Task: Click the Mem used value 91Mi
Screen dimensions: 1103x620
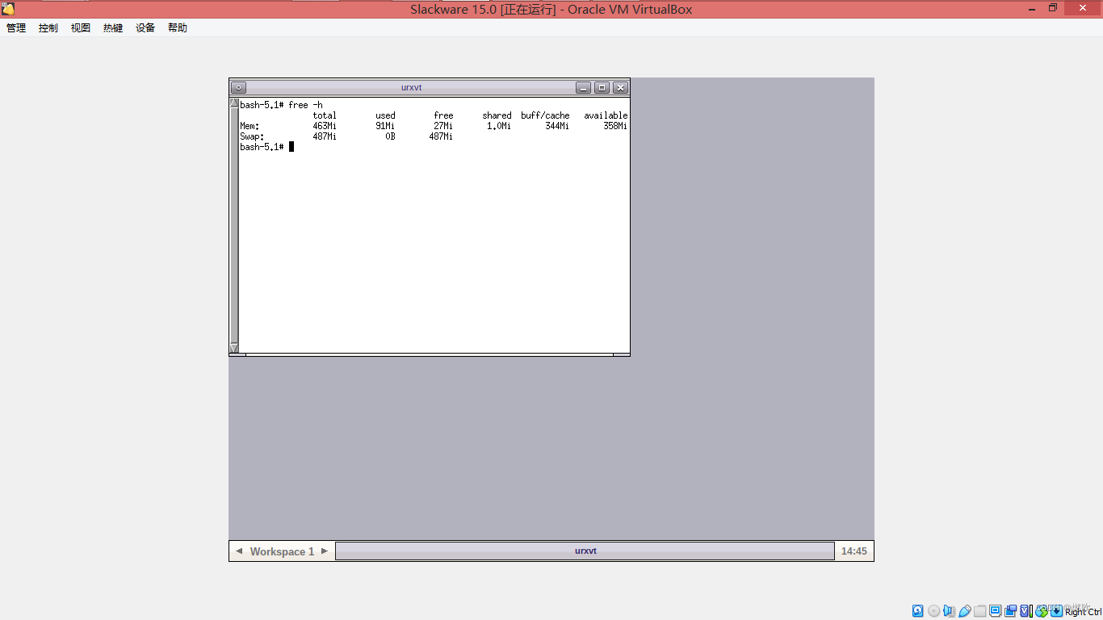Action: pos(385,126)
